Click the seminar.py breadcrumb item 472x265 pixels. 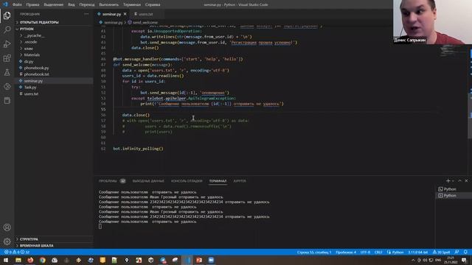(x=111, y=23)
